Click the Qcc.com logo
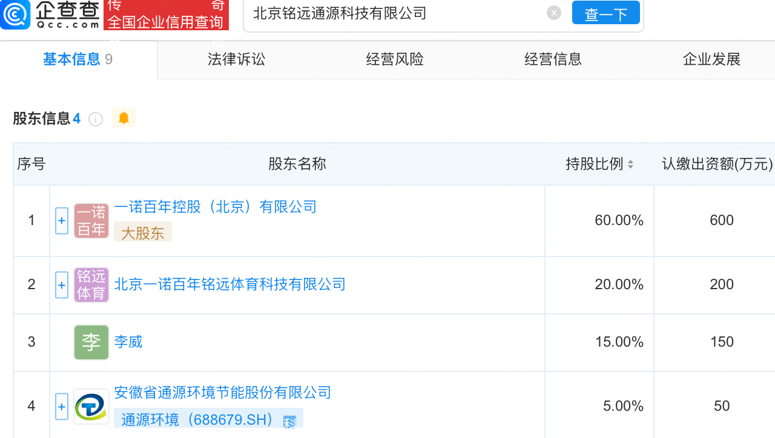The height and width of the screenshot is (438, 775). [50, 15]
